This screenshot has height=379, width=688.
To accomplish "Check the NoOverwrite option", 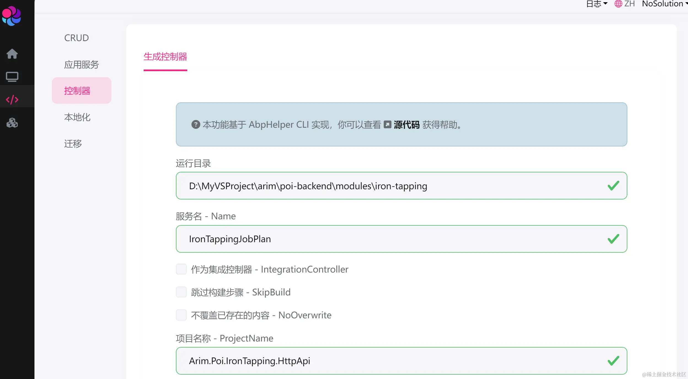I will [181, 315].
